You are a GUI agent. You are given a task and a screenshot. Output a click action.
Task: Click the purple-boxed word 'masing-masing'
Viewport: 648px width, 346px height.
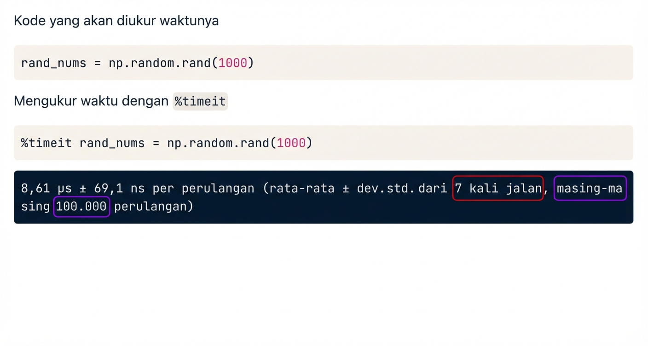(590, 188)
